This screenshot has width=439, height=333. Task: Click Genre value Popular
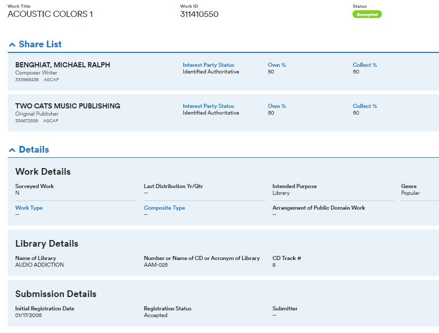click(410, 193)
